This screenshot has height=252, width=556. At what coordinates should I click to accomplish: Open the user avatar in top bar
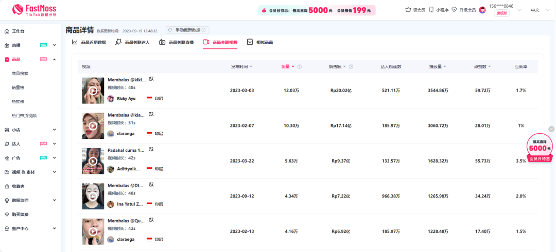tap(482, 10)
